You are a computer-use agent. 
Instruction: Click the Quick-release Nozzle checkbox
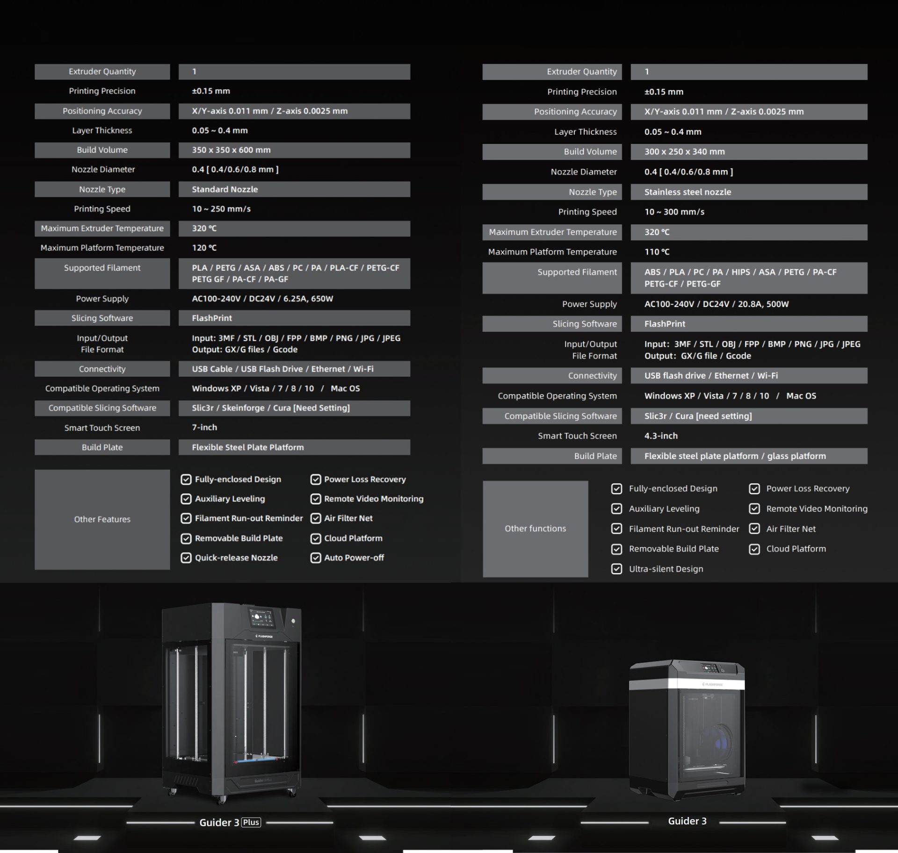coord(186,558)
